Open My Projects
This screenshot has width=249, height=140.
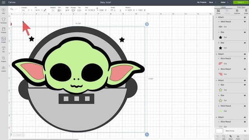[x=202, y=2]
